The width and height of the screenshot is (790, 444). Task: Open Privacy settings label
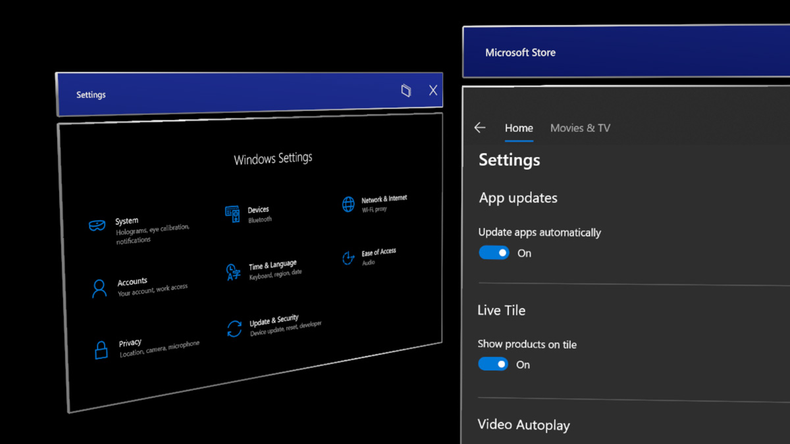pos(130,343)
